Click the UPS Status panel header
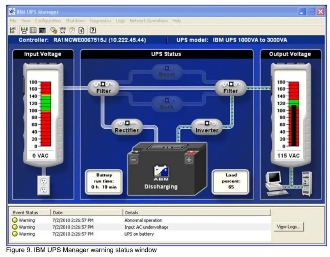 coord(167,54)
